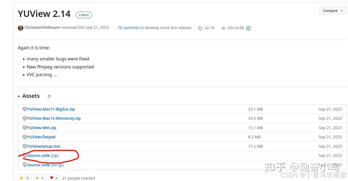Open ChristianFeldmann's profile link
348x181 pixels.
(42, 27)
